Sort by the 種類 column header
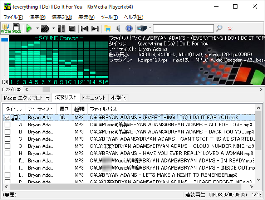The width and height of the screenshot is (265, 200). pyautogui.click(x=79, y=109)
